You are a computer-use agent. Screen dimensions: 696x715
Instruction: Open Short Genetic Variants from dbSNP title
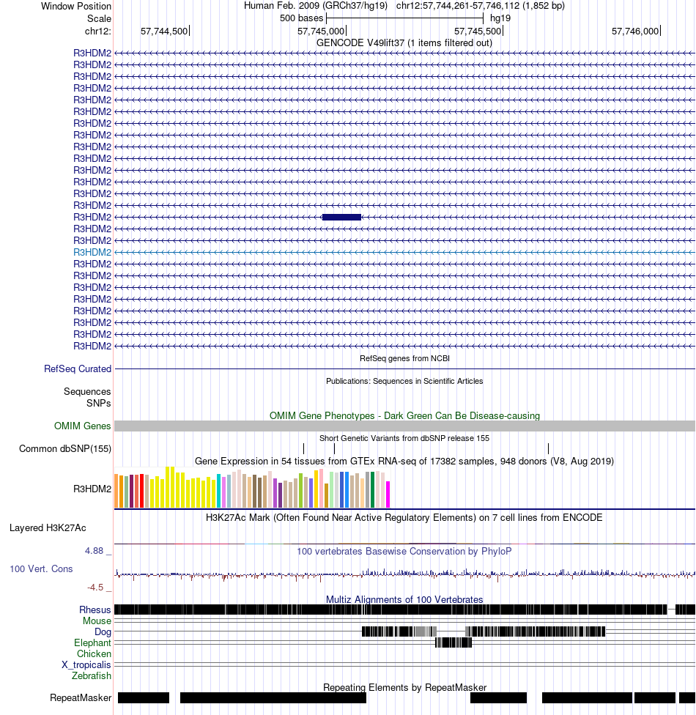(x=404, y=438)
